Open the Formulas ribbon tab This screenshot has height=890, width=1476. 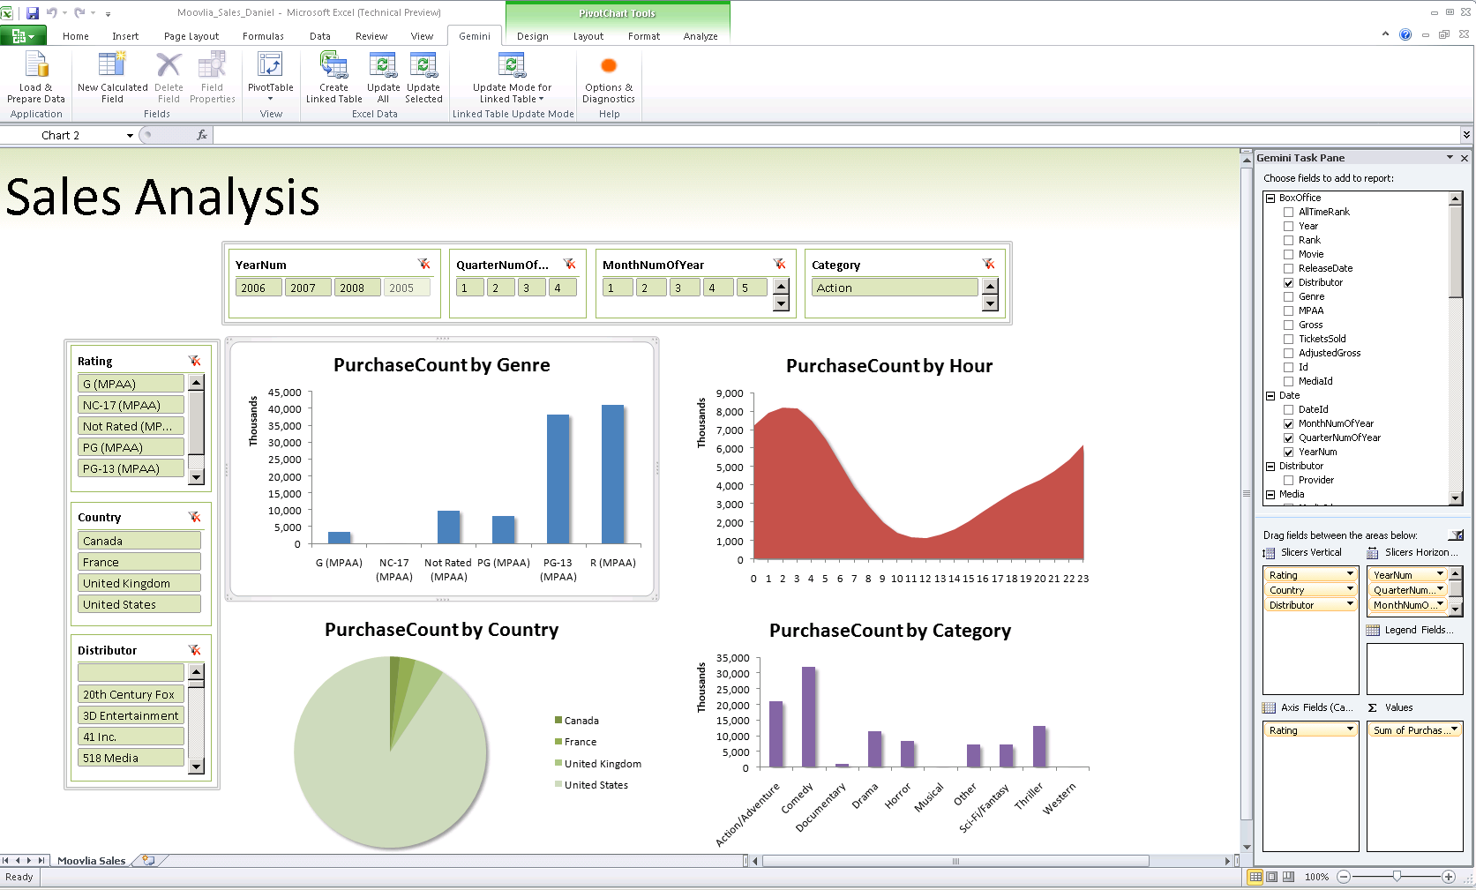263,36
